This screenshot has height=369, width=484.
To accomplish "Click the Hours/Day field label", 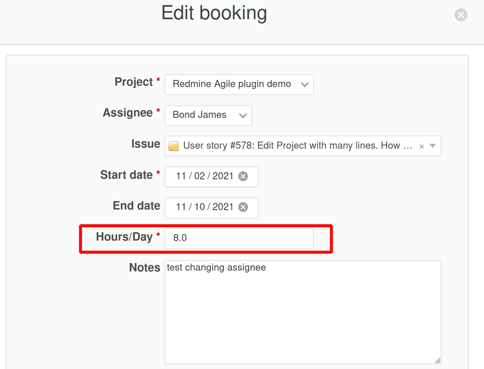I will (x=124, y=237).
